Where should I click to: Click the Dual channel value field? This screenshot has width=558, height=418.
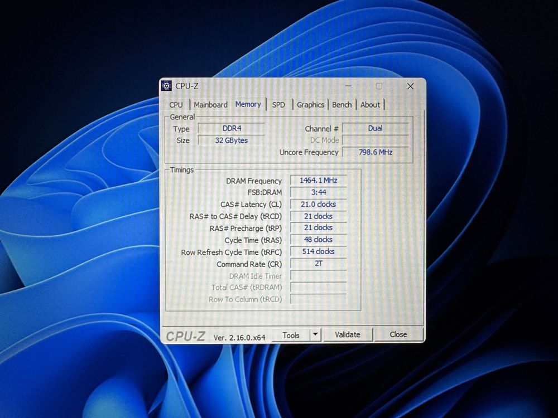[376, 128]
